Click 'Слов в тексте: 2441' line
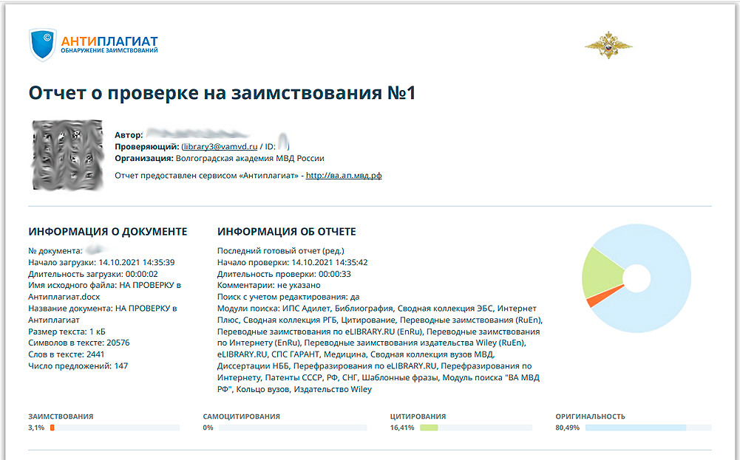Image resolution: width=740 pixels, height=460 pixels. point(66,354)
